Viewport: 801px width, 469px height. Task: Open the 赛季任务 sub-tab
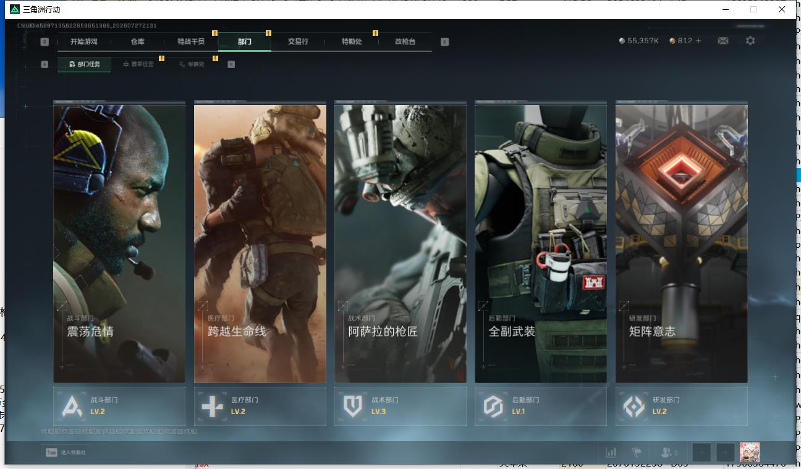click(x=138, y=64)
